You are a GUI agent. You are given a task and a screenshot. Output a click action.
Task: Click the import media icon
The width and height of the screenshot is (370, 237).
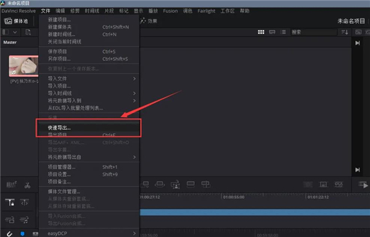pyautogui.click(x=28, y=32)
